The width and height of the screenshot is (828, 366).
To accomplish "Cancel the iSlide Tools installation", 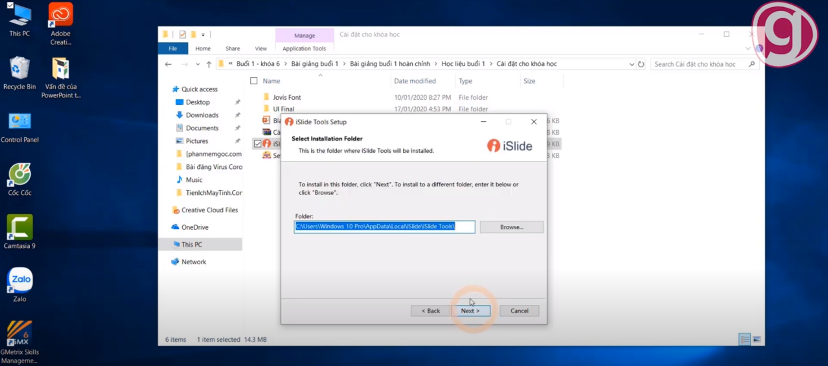I will click(519, 311).
